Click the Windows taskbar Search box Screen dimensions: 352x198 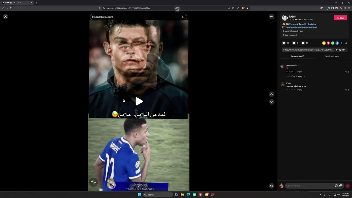click(x=158, y=195)
